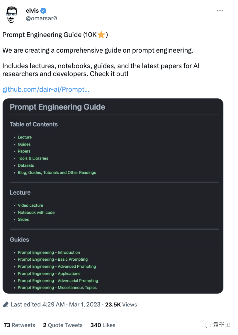Click the elvis display name
The width and height of the screenshot is (238, 335).
(x=32, y=11)
